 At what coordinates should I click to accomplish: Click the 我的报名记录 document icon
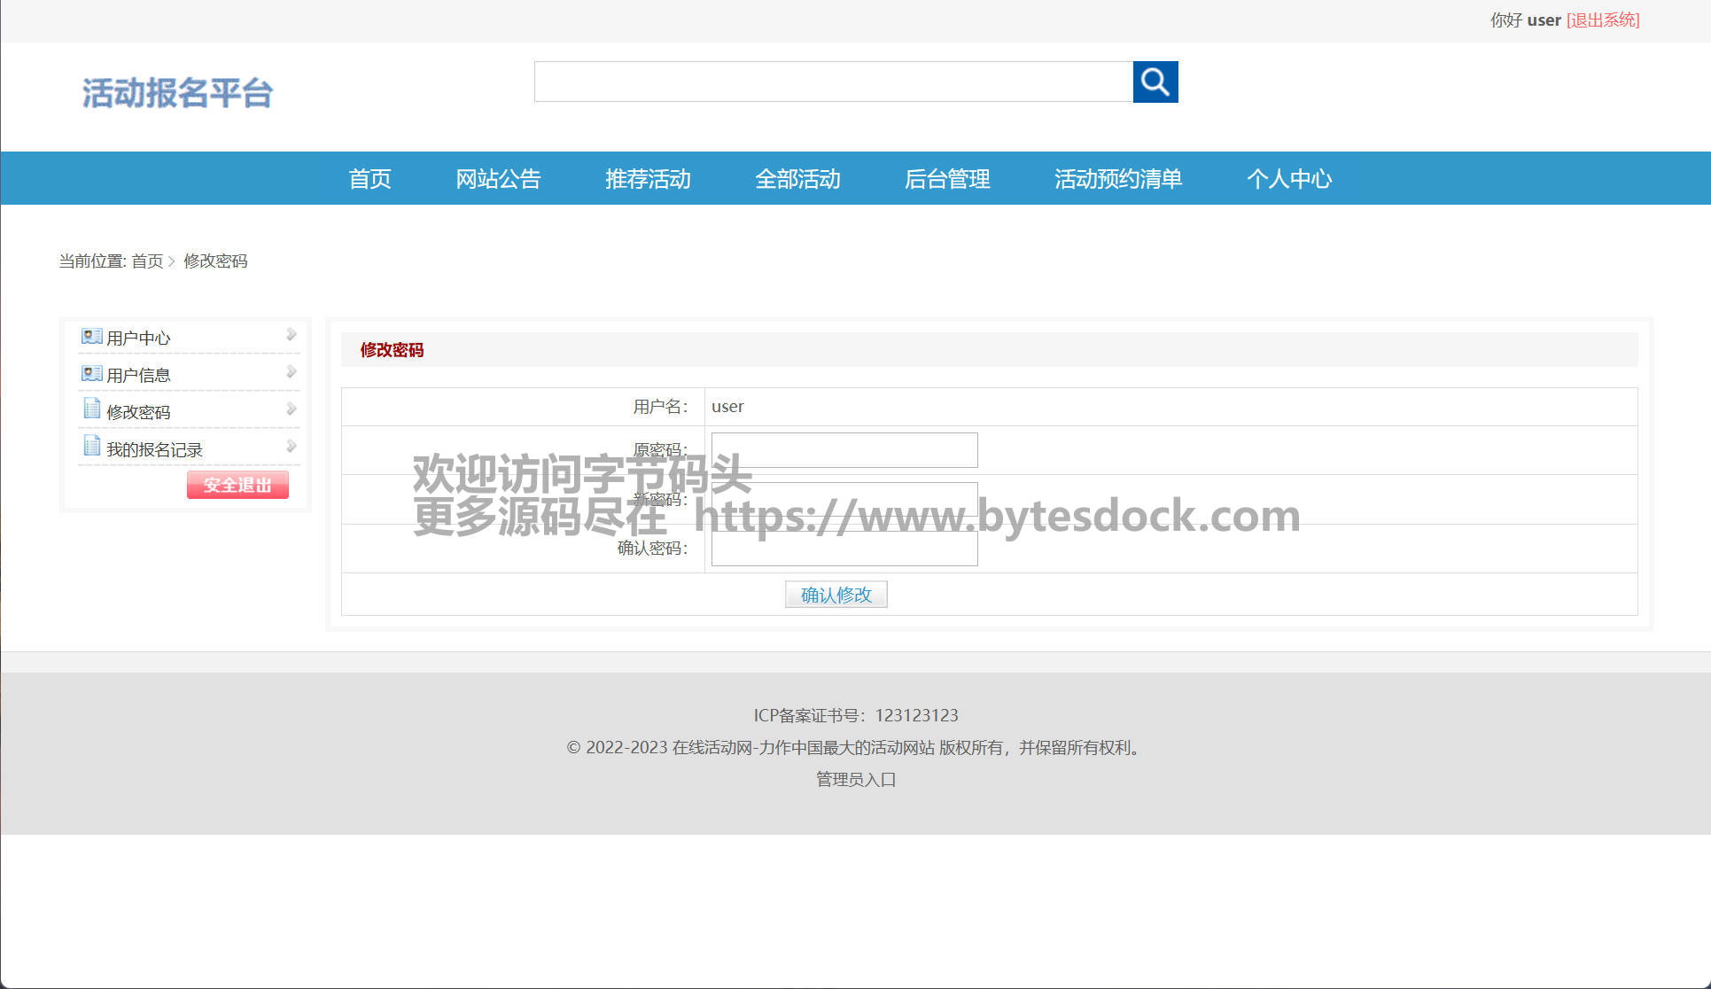(x=91, y=446)
